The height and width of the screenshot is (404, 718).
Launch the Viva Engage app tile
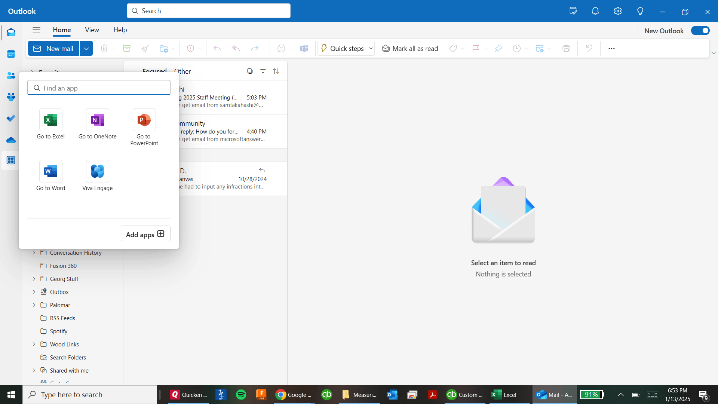pyautogui.click(x=98, y=176)
